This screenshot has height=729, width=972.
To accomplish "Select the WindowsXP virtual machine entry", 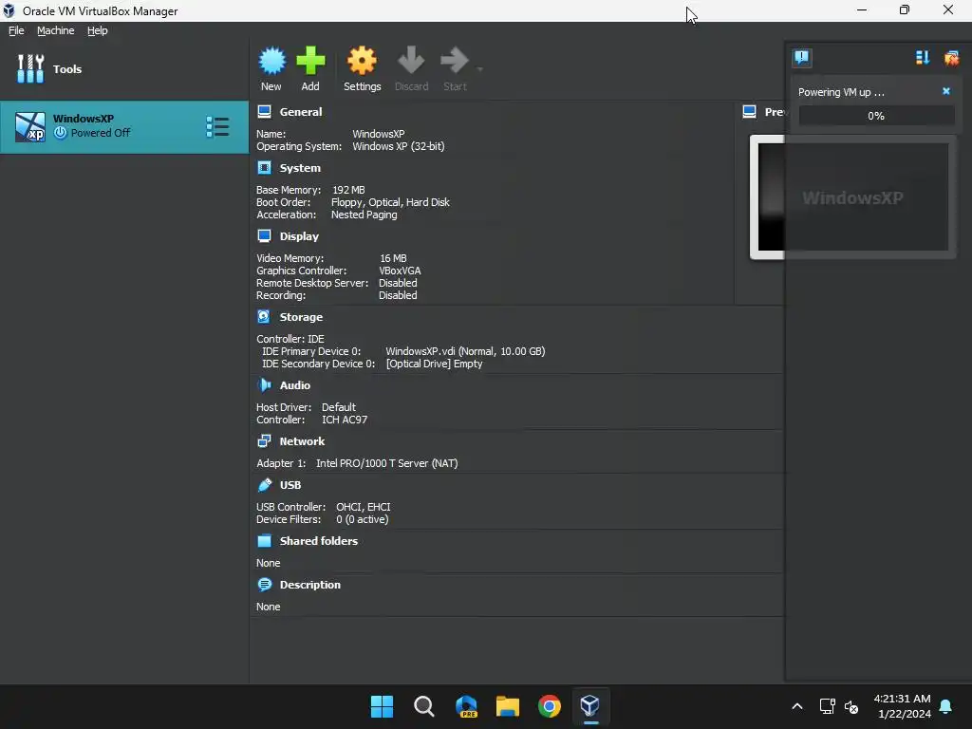I will (124, 126).
